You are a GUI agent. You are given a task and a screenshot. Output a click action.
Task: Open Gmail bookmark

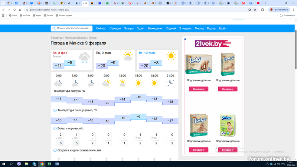click(13, 16)
